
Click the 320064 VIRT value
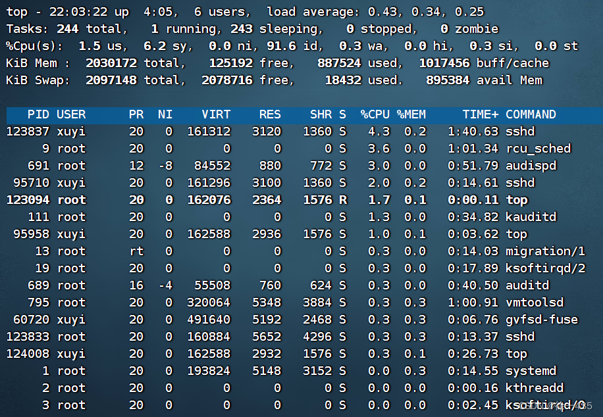click(x=209, y=303)
